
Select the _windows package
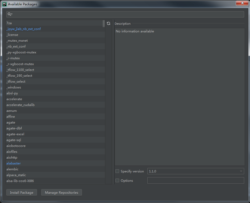point(55,87)
